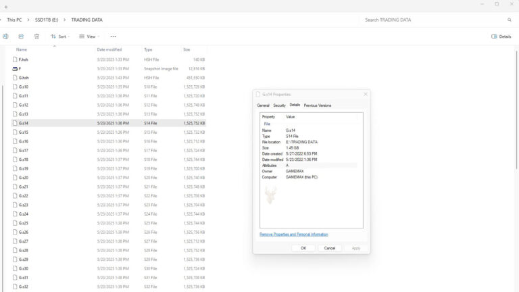
Task: Select G.s22 file icon
Action: pos(15,196)
